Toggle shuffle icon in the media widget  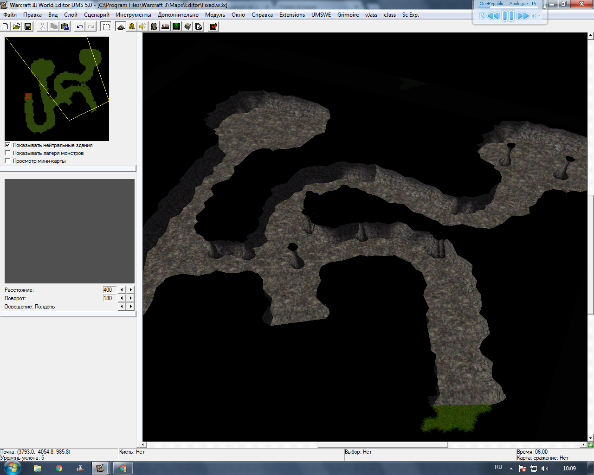click(482, 16)
